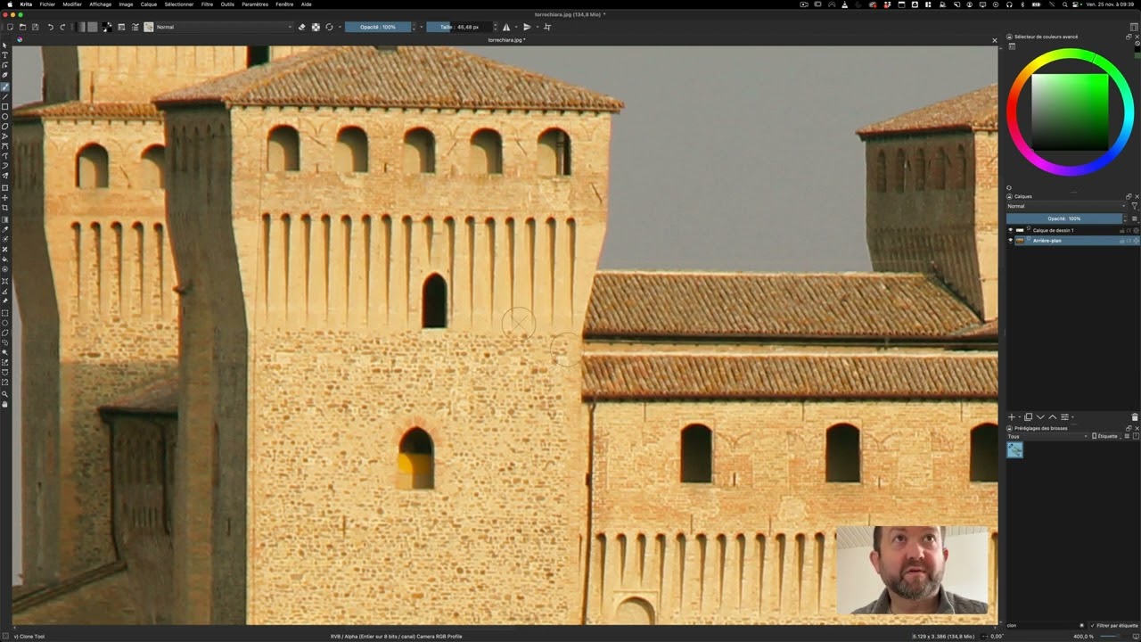Redo the last undone action
Image resolution: width=1141 pixels, height=642 pixels.
pos(62,27)
